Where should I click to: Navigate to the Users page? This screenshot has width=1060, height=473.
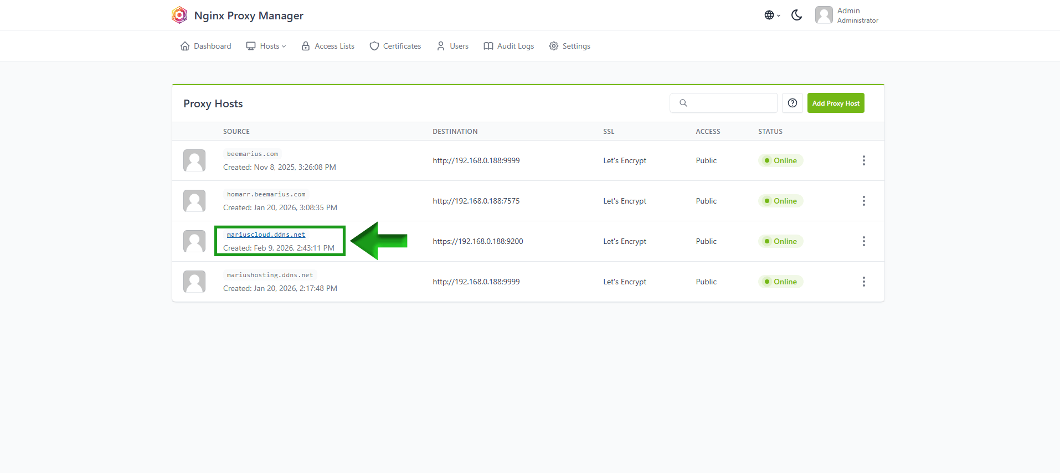(452, 46)
